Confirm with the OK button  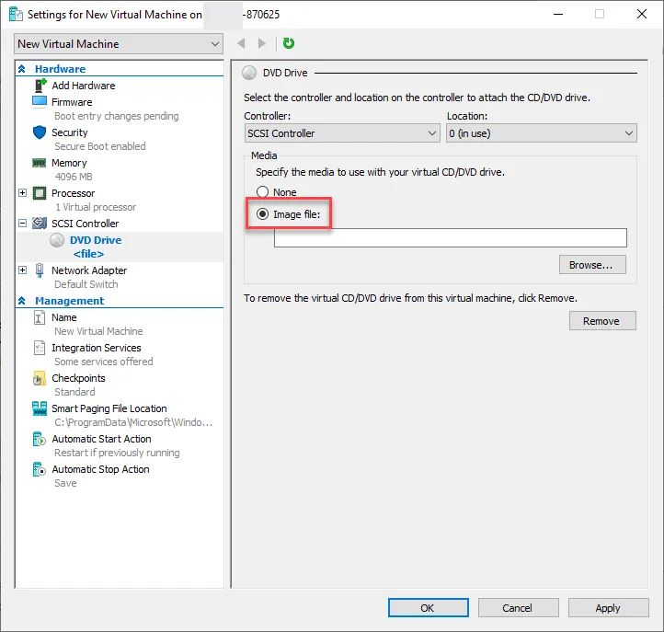[429, 608]
